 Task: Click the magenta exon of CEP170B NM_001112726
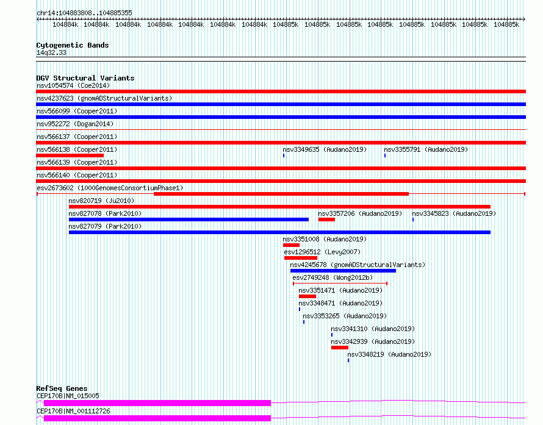click(157, 418)
